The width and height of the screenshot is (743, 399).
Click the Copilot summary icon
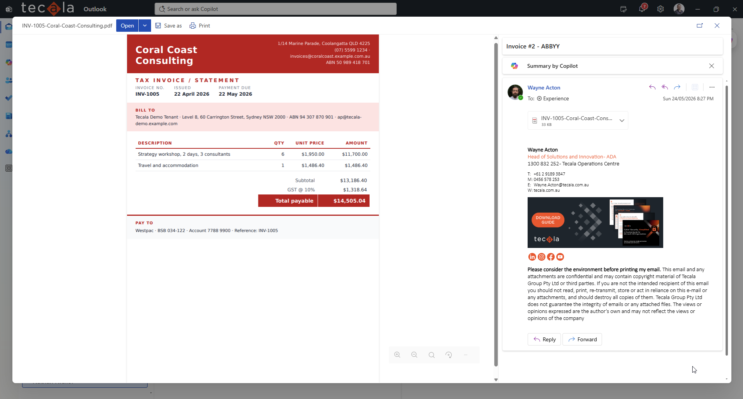point(514,66)
